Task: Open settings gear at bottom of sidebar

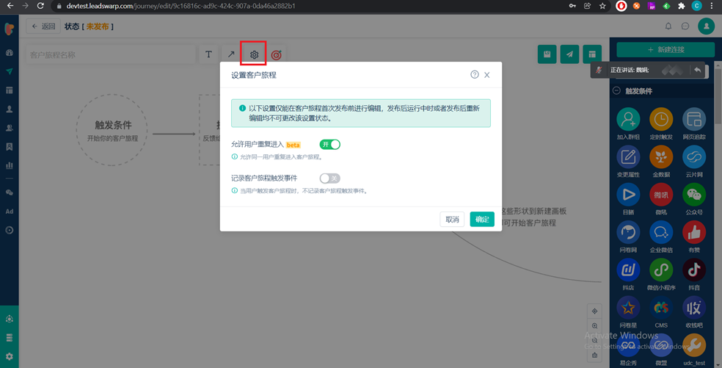Action: 10,356
